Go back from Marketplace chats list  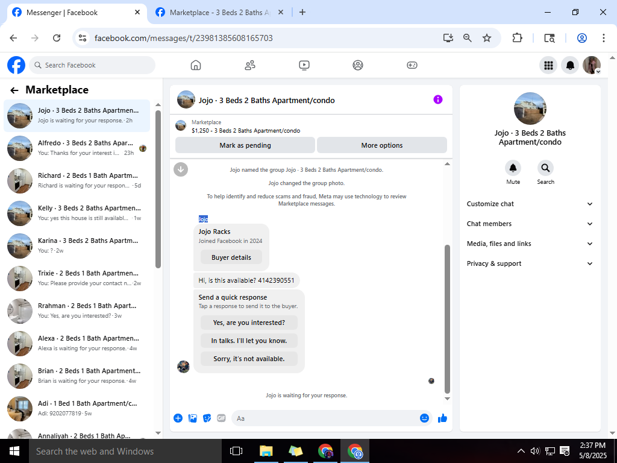[14, 90]
